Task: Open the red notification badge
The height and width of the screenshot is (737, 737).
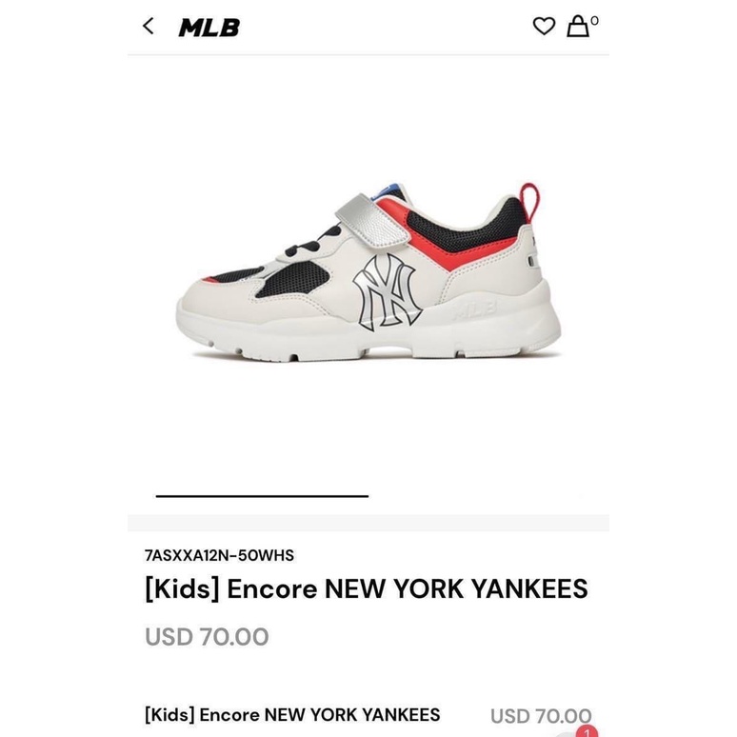Action: tap(588, 732)
